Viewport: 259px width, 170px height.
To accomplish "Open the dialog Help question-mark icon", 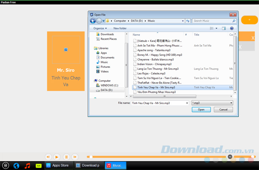I will [x=232, y=28].
